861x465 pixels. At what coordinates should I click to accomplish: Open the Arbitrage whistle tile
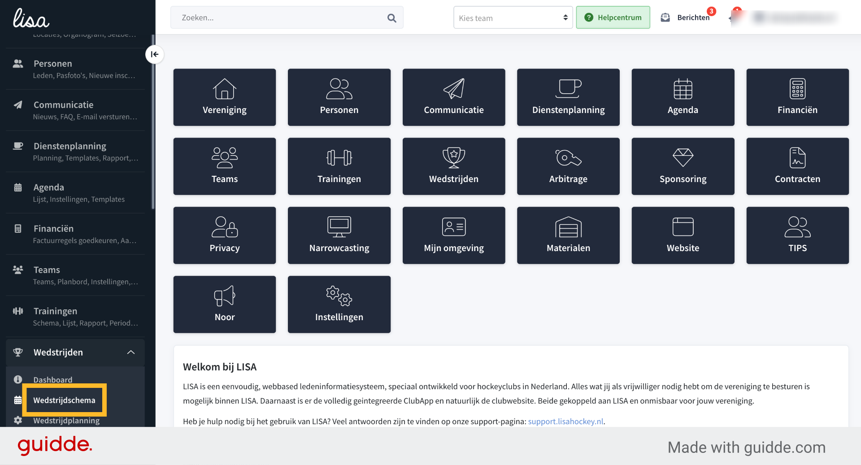(568, 166)
